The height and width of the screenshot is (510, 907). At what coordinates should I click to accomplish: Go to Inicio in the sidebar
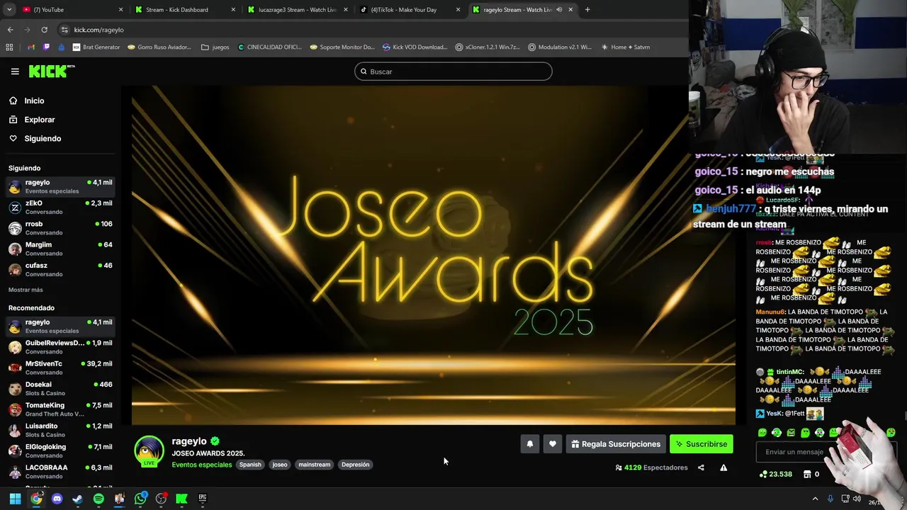point(34,101)
